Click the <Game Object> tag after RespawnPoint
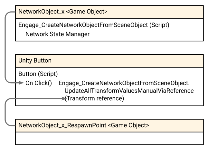 click(130, 125)
